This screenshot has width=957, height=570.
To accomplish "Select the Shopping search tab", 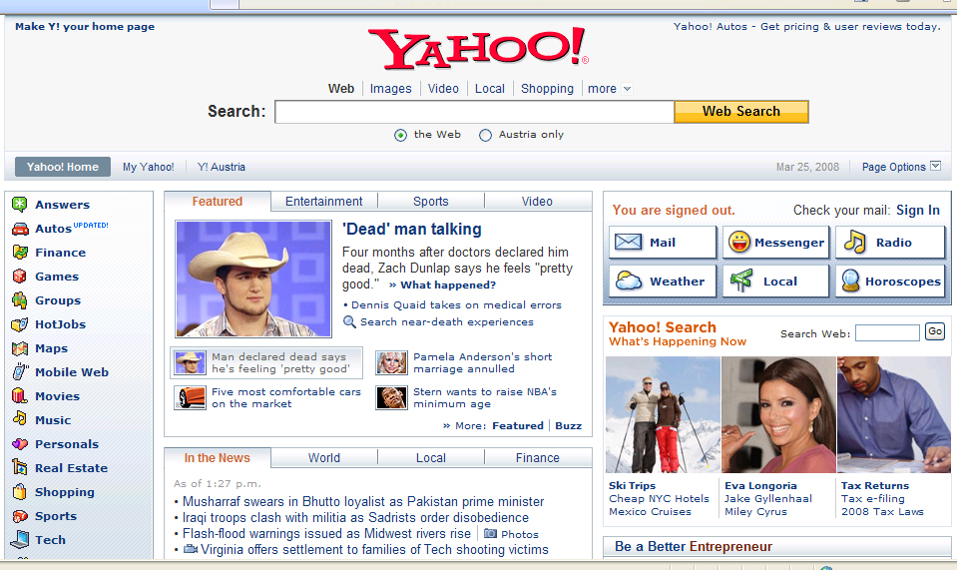I will pyautogui.click(x=548, y=89).
